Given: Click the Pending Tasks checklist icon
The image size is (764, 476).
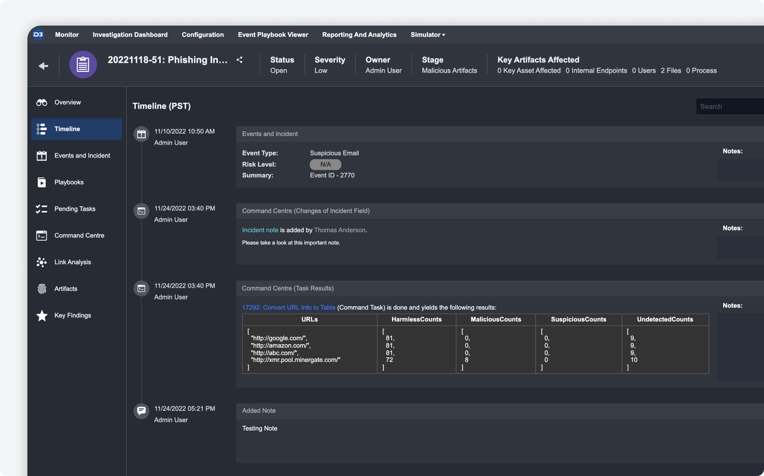Looking at the screenshot, I should click(42, 209).
